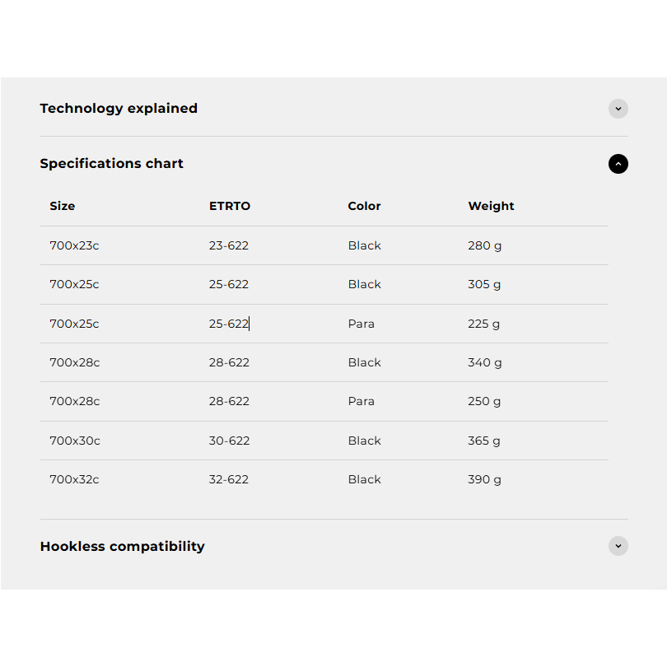This screenshot has width=667, height=667.
Task: Expand the Technology explained chevron icon
Action: (618, 109)
